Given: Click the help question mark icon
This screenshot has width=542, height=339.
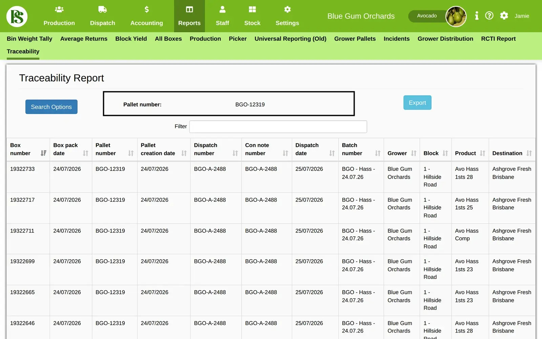Looking at the screenshot, I should [x=489, y=16].
